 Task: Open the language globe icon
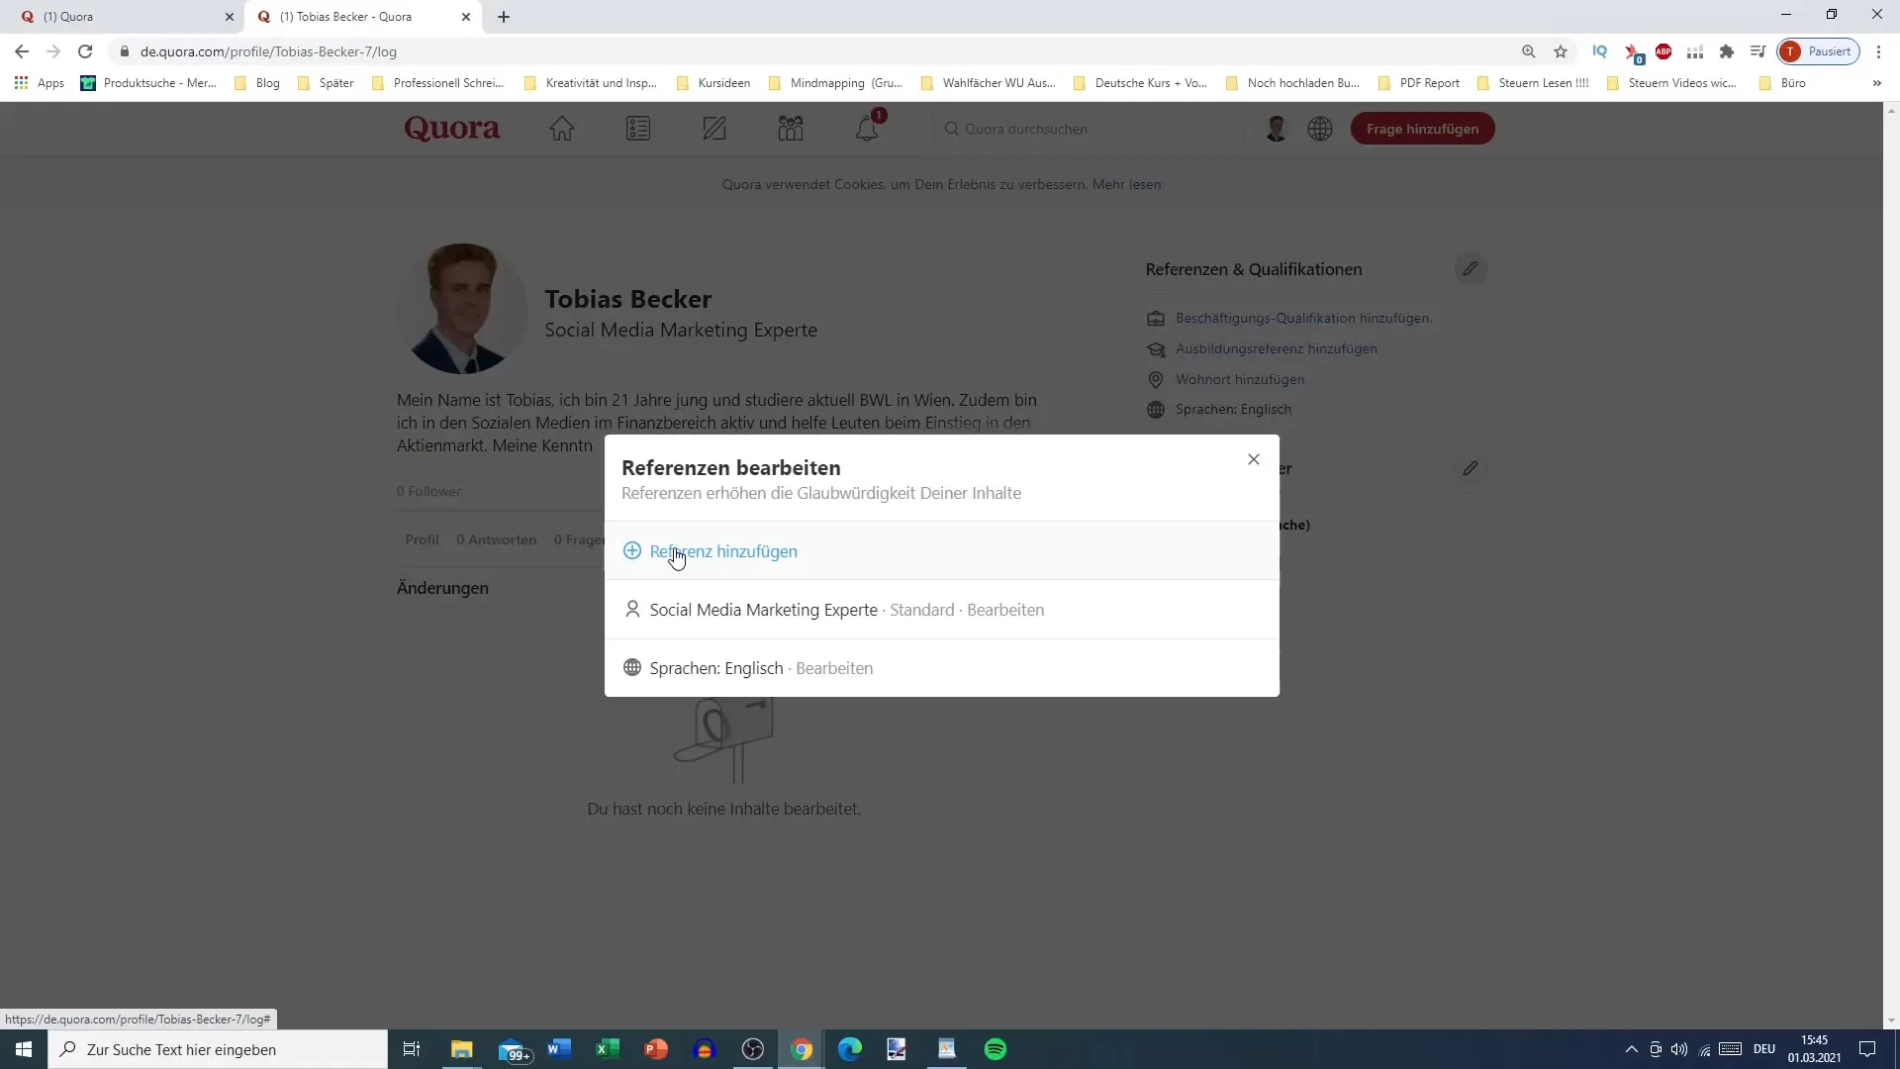click(x=1320, y=129)
